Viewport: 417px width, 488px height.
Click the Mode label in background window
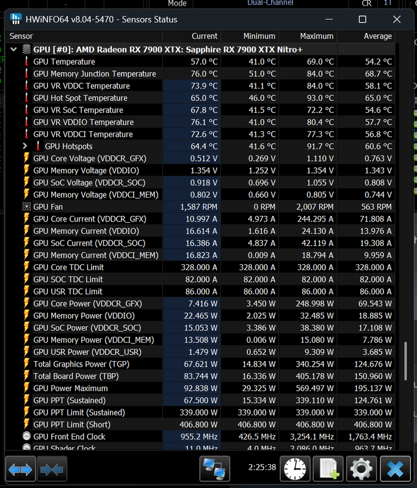click(x=177, y=4)
